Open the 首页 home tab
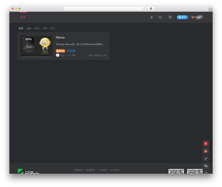This screenshot has height=187, width=222. pyautogui.click(x=23, y=17)
